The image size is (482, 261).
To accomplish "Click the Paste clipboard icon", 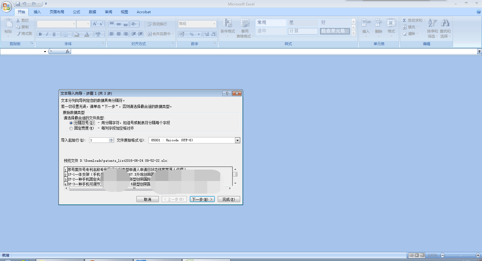I will point(8,23).
